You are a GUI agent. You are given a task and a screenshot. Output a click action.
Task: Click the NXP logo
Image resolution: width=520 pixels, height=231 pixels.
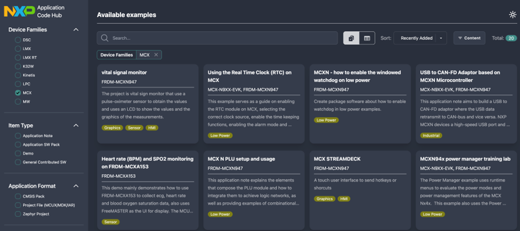tap(19, 11)
